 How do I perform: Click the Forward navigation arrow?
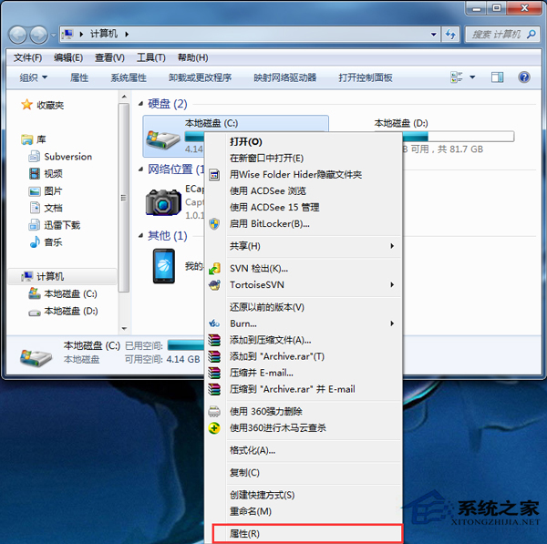38,35
